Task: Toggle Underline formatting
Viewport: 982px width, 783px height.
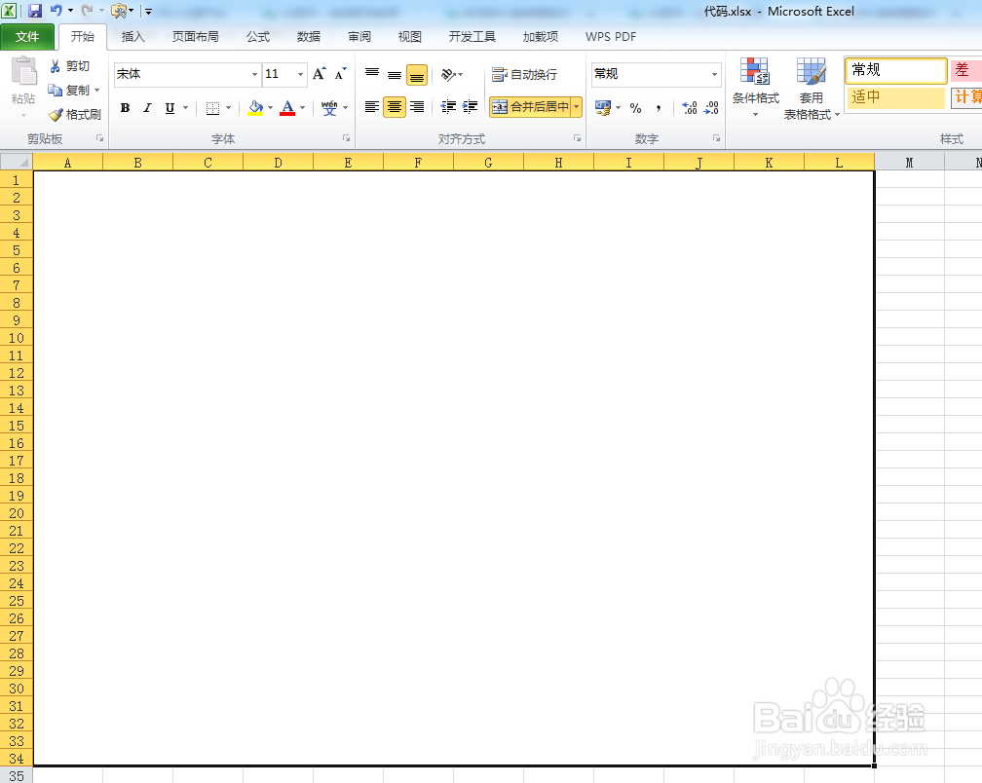Action: (x=170, y=108)
